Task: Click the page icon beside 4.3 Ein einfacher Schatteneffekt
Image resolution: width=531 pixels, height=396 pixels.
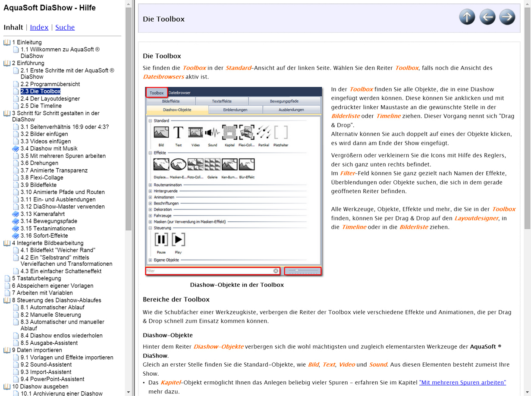Action: coord(16,271)
